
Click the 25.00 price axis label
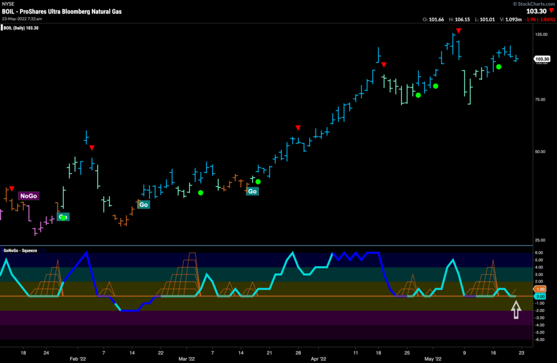(x=540, y=240)
